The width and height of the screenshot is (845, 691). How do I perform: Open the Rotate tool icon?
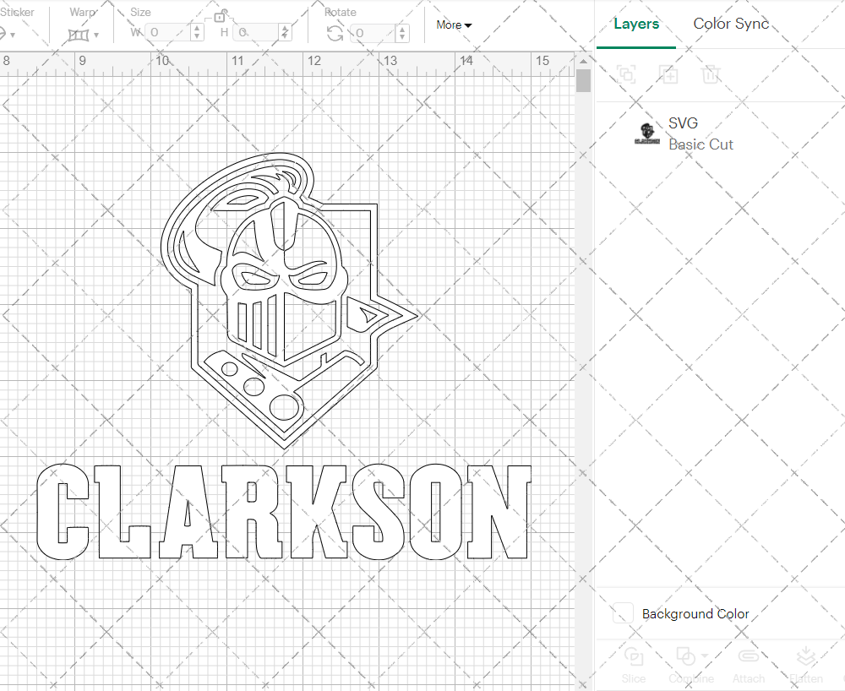[x=335, y=31]
